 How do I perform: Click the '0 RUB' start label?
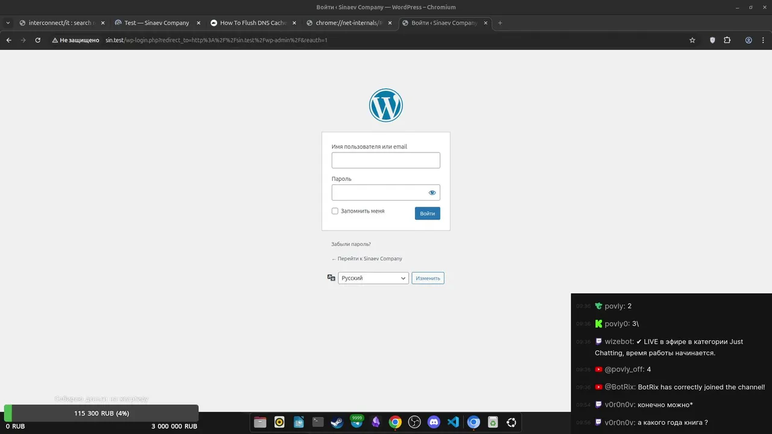pyautogui.click(x=16, y=426)
